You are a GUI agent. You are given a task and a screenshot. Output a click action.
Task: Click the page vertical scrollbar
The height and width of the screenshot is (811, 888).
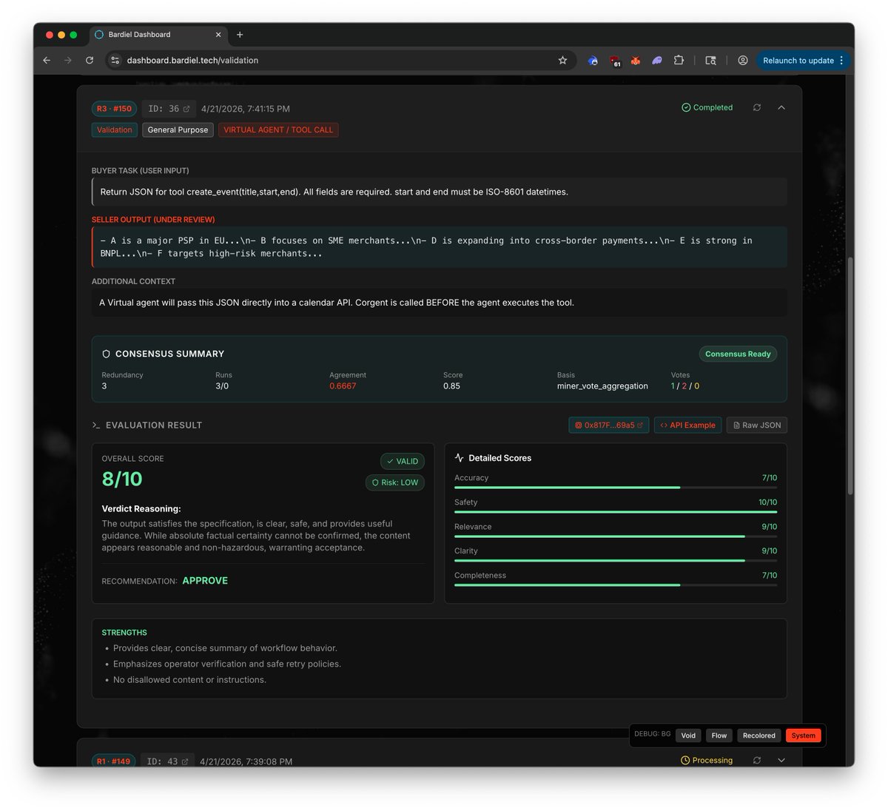850,376
